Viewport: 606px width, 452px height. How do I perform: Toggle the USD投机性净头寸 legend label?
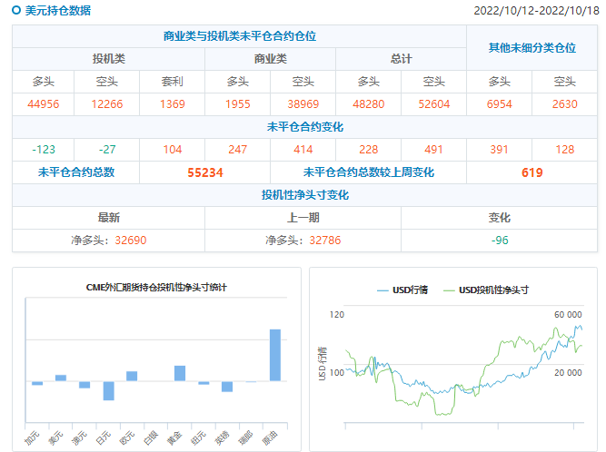coord(493,290)
